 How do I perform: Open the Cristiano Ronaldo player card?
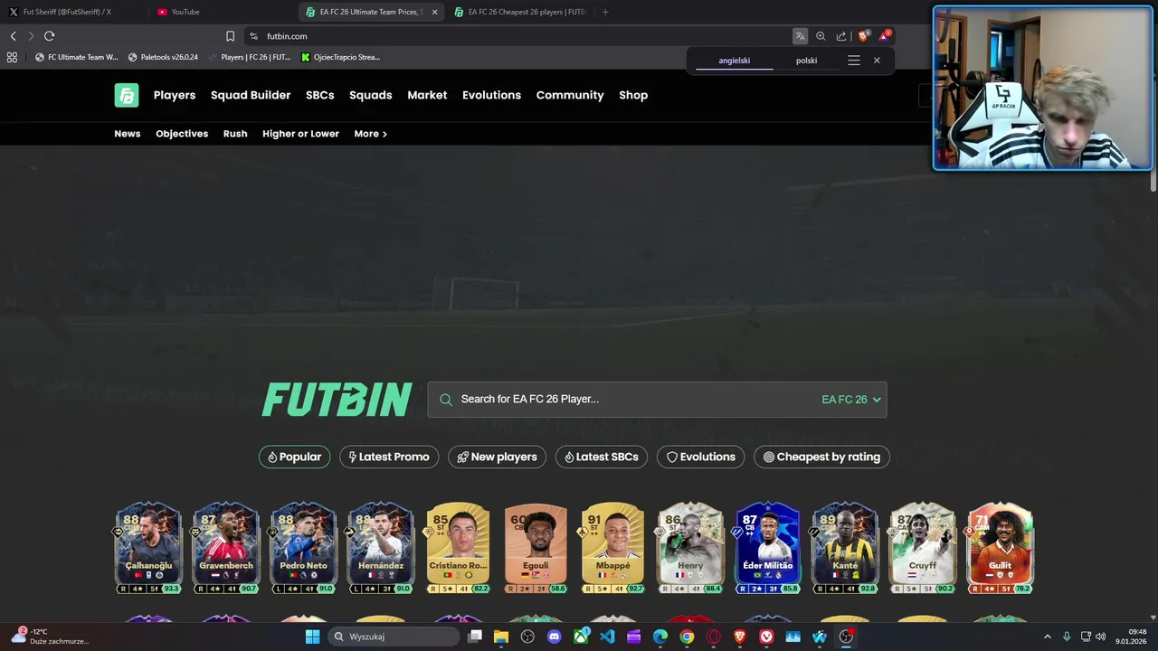coord(459,548)
